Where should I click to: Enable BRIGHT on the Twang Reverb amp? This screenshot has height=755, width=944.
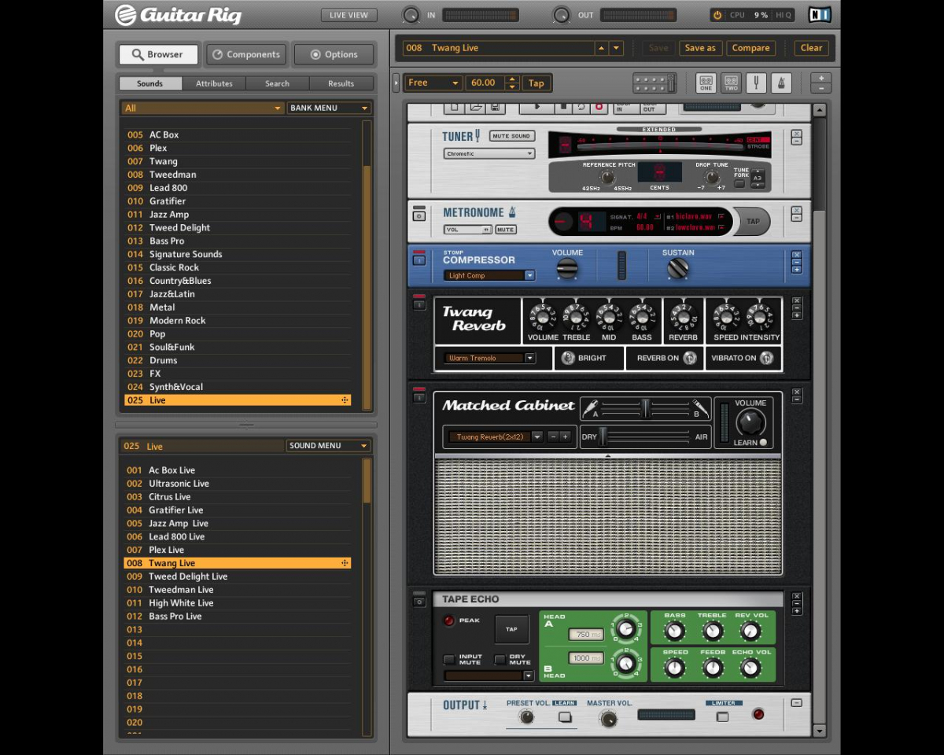point(588,358)
